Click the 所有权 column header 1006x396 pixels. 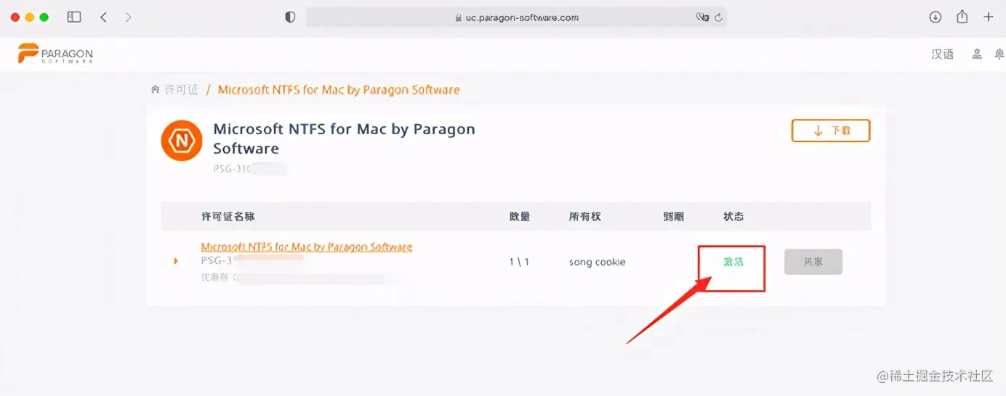point(585,217)
